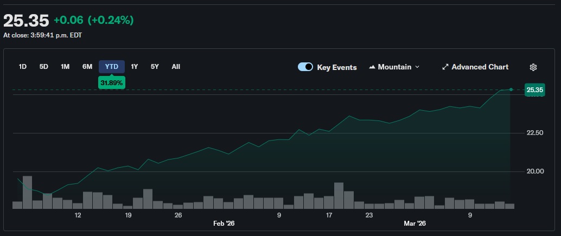Click the 12 date axis label
This screenshot has width=561, height=236.
[x=78, y=215]
